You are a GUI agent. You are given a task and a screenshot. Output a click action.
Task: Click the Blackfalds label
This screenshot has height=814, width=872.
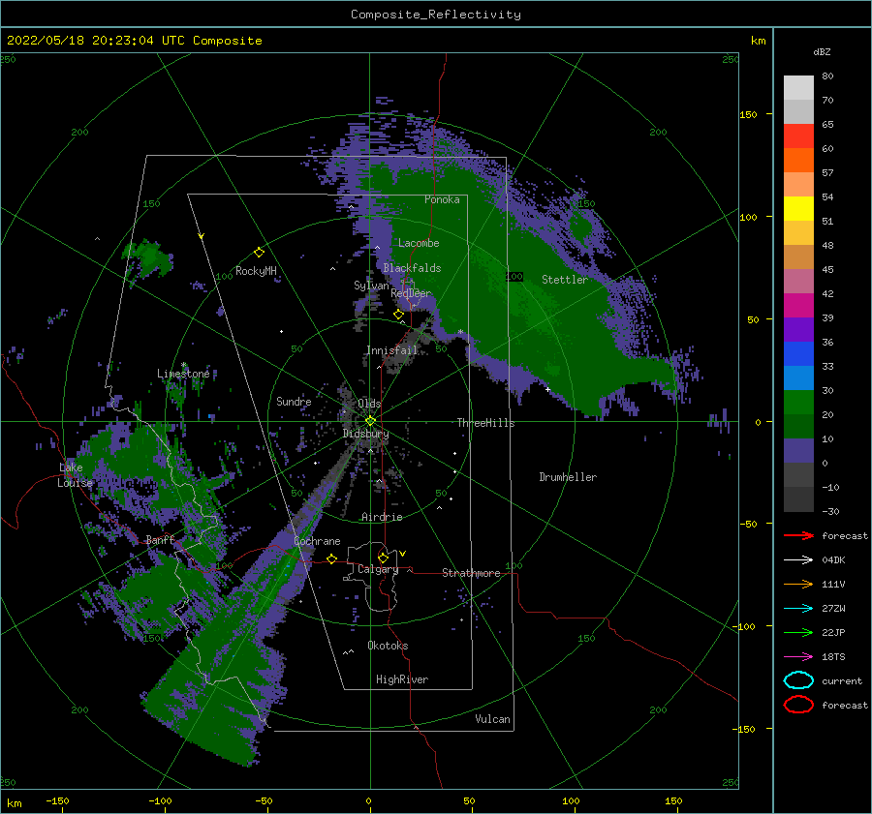[x=412, y=268]
